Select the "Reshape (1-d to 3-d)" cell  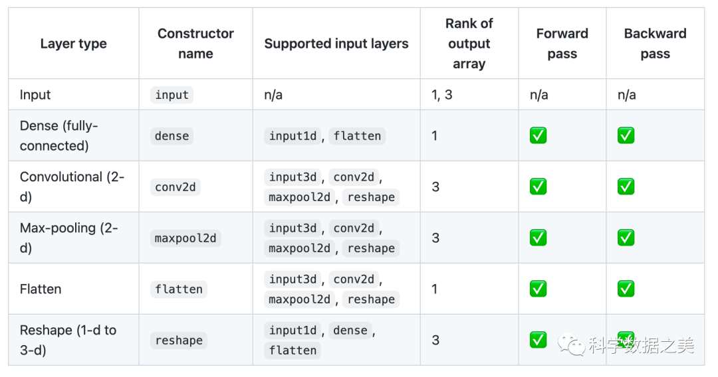click(x=68, y=340)
